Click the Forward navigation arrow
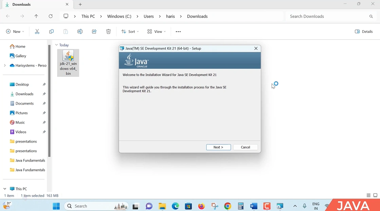 point(22,16)
